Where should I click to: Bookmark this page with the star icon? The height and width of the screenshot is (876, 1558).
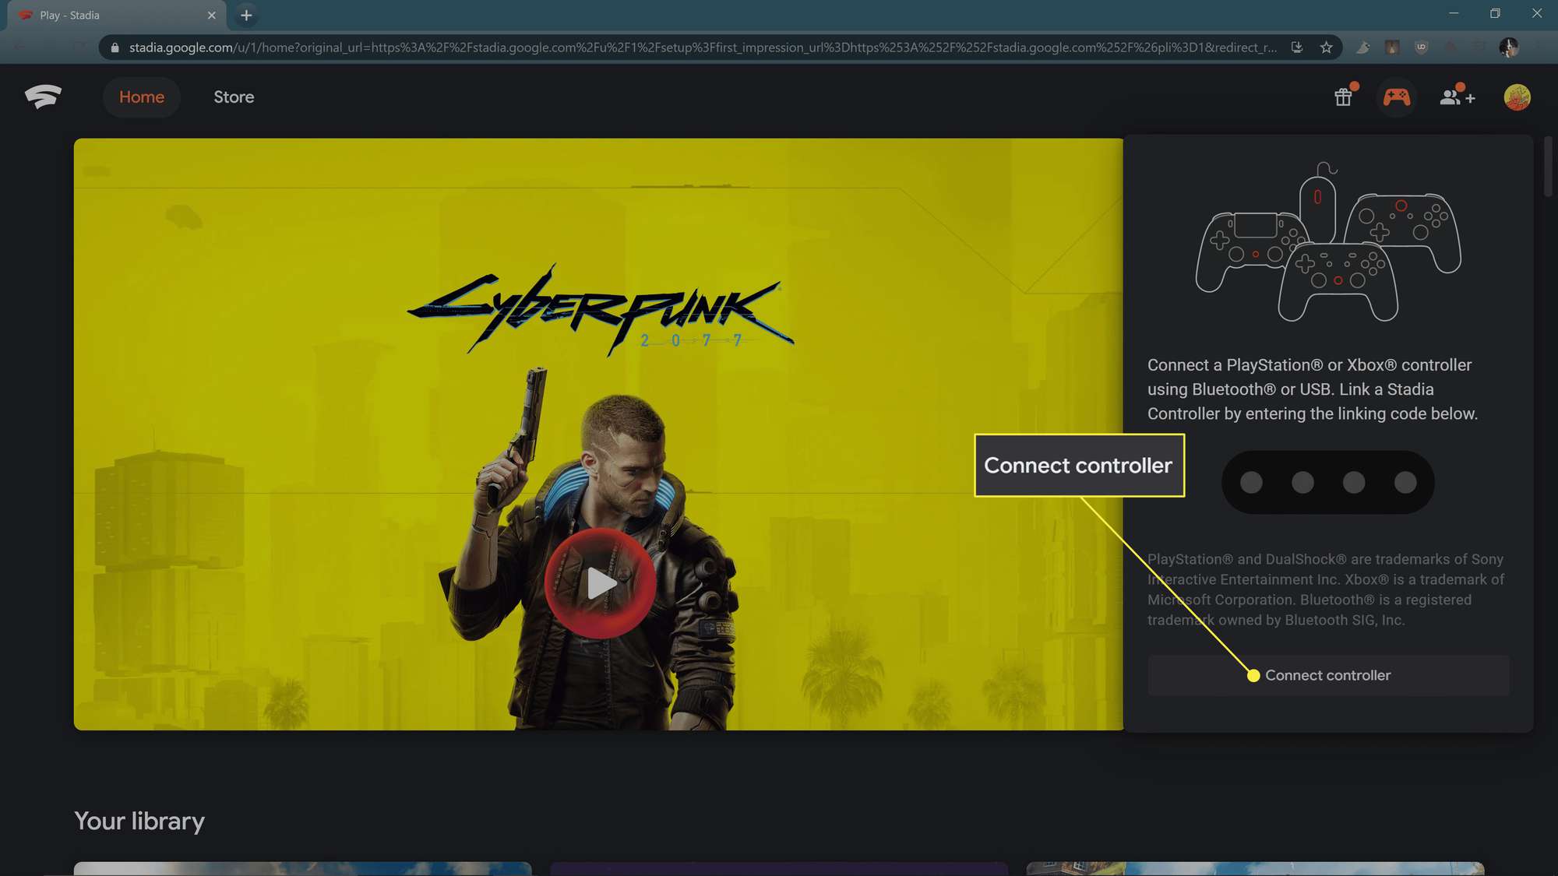click(x=1326, y=47)
